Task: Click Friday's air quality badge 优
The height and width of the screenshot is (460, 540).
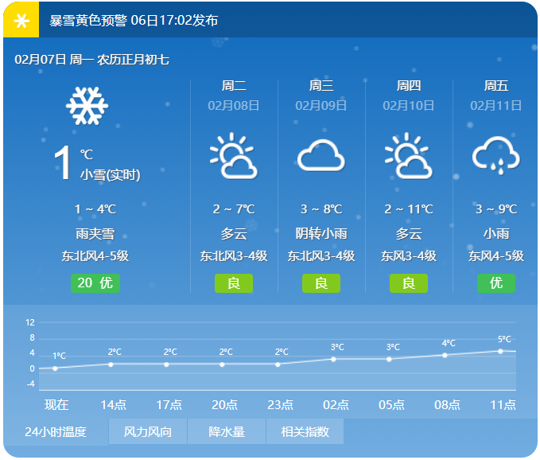Action: (x=496, y=283)
